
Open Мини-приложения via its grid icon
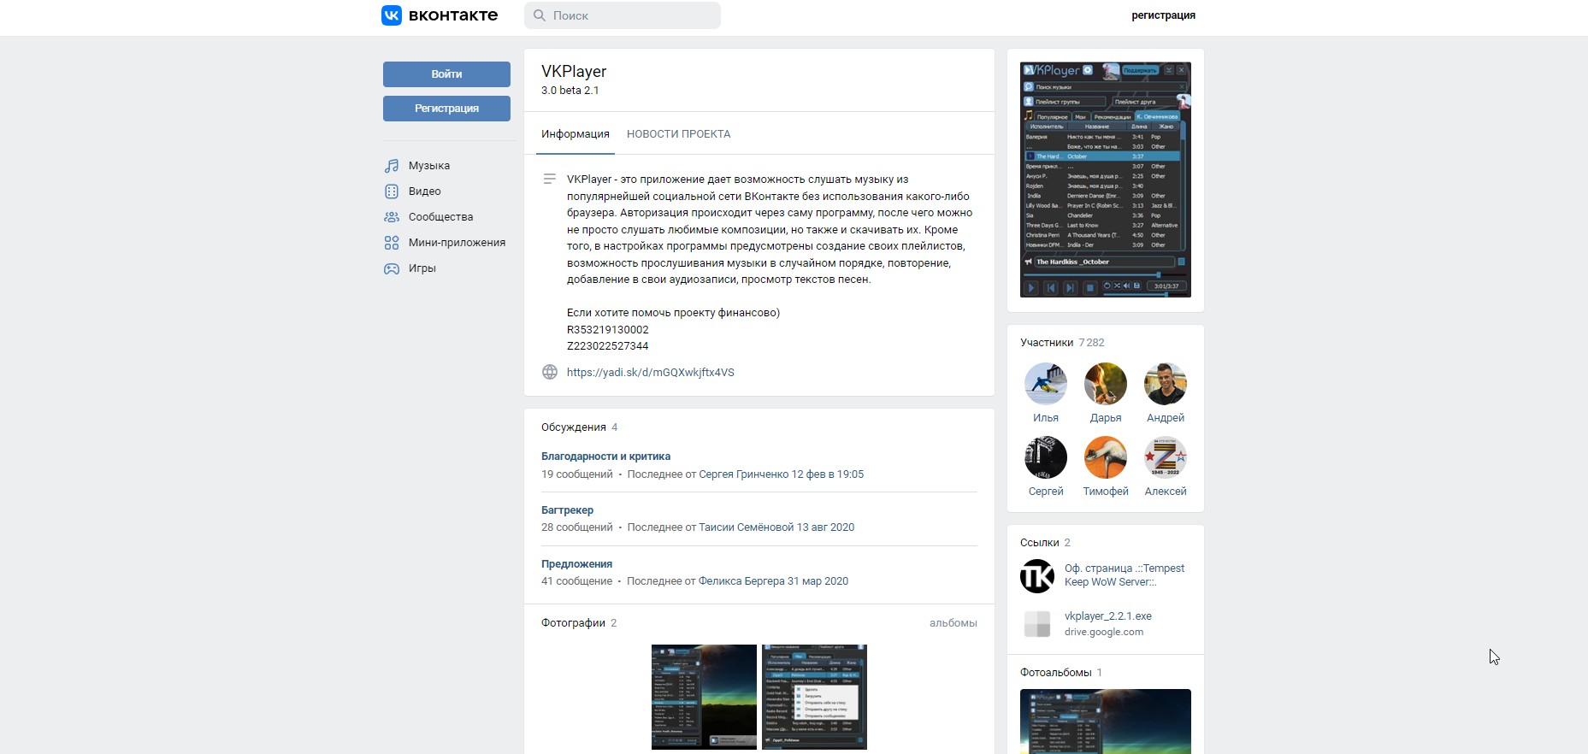pyautogui.click(x=392, y=243)
